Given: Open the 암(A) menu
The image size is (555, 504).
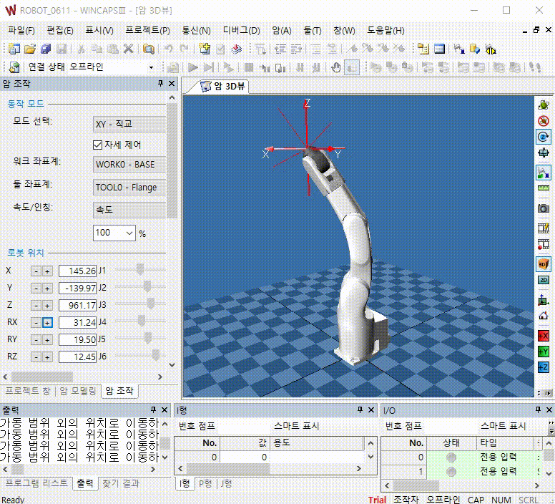Looking at the screenshot, I should click(x=282, y=31).
